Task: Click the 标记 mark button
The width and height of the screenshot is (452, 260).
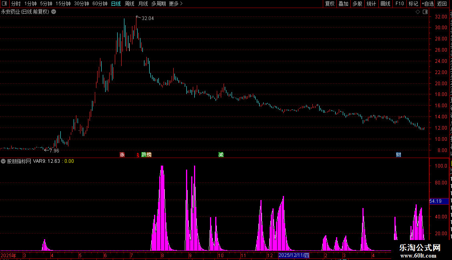Action: tap(413, 4)
